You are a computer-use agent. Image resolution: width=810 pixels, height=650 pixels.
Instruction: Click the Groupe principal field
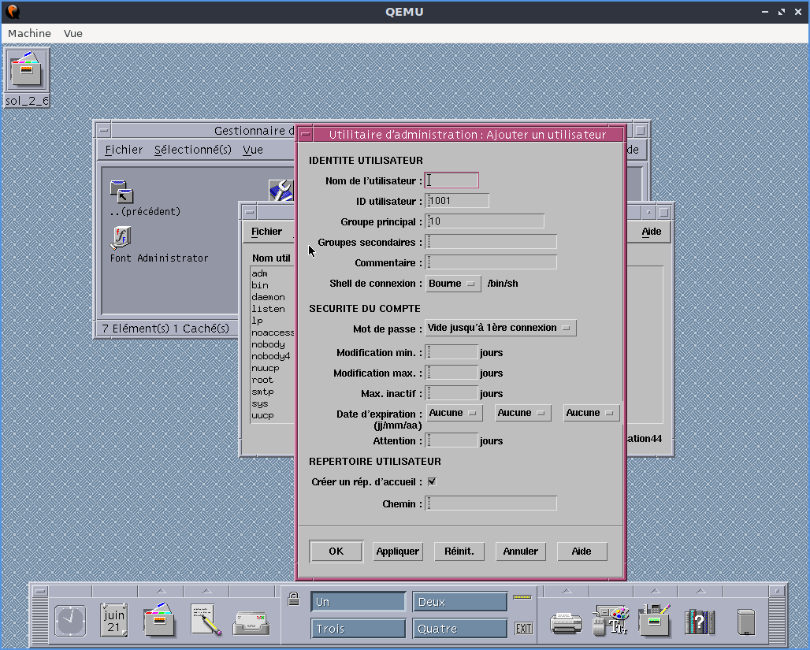click(485, 221)
